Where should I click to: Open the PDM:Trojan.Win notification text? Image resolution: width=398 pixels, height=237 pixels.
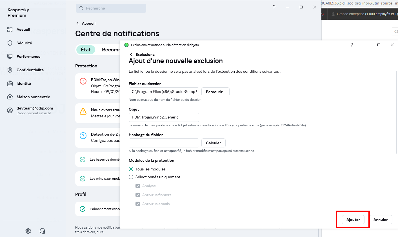[x=105, y=80]
